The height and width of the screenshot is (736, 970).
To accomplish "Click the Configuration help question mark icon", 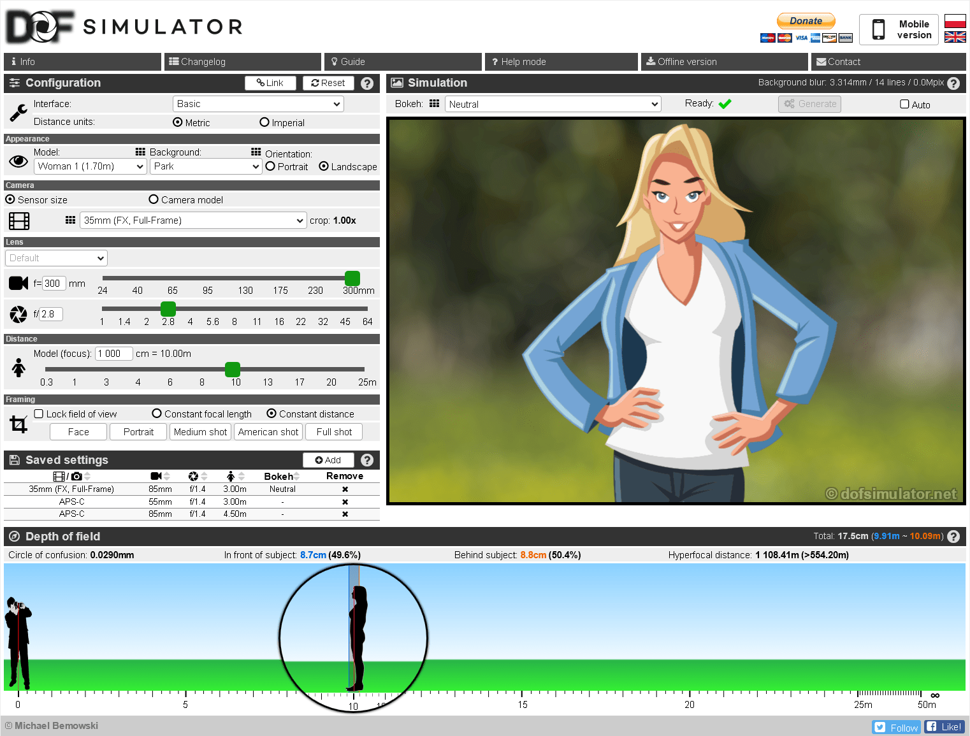I will (367, 83).
